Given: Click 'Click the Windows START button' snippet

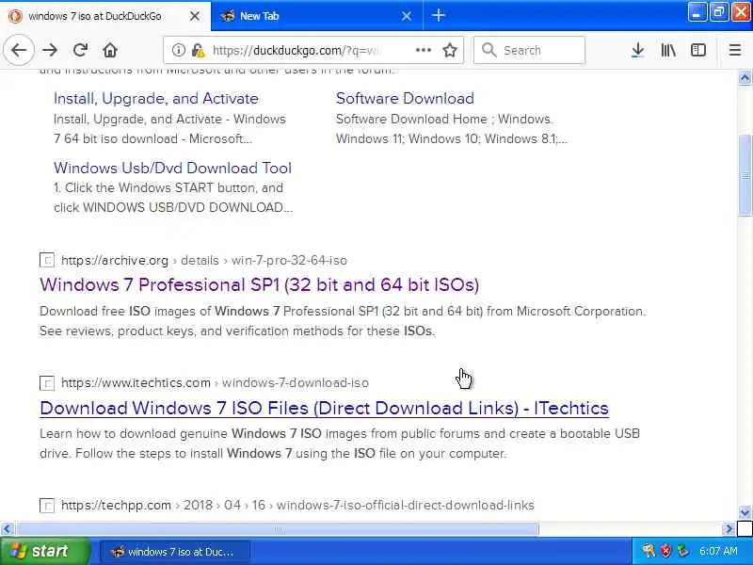Looking at the screenshot, I should pos(173,198).
